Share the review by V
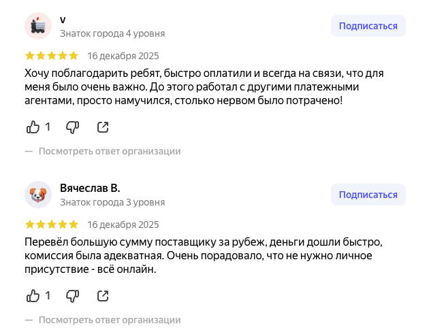This screenshot has height=328, width=444. click(x=103, y=127)
